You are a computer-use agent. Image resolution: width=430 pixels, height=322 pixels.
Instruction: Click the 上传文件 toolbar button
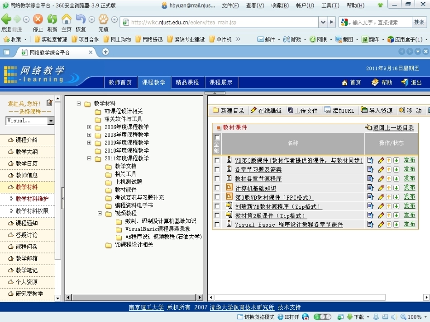[302, 110]
